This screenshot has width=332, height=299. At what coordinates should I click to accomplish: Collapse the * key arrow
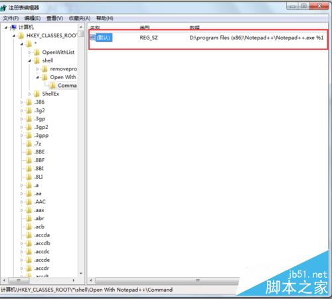pyautogui.click(x=22, y=44)
